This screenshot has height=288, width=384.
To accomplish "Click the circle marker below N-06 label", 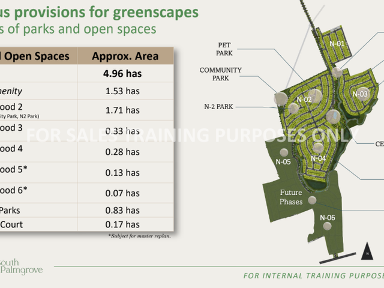I will (x=327, y=226).
